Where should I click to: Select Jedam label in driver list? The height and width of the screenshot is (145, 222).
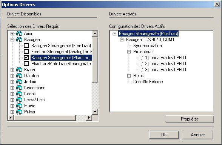coord(30,82)
